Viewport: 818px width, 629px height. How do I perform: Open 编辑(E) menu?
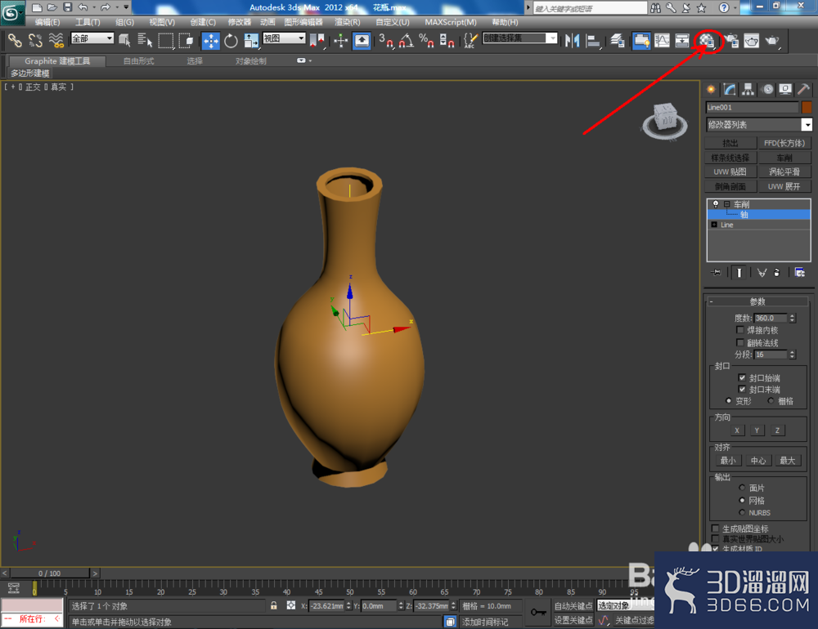[x=47, y=22]
